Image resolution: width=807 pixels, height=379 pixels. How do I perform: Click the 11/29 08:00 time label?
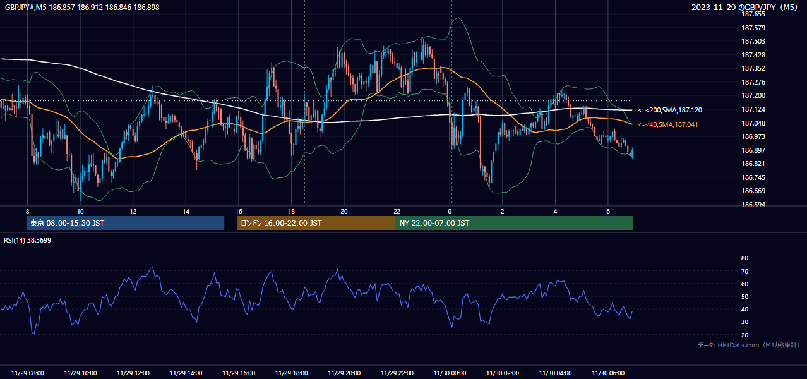(x=28, y=373)
